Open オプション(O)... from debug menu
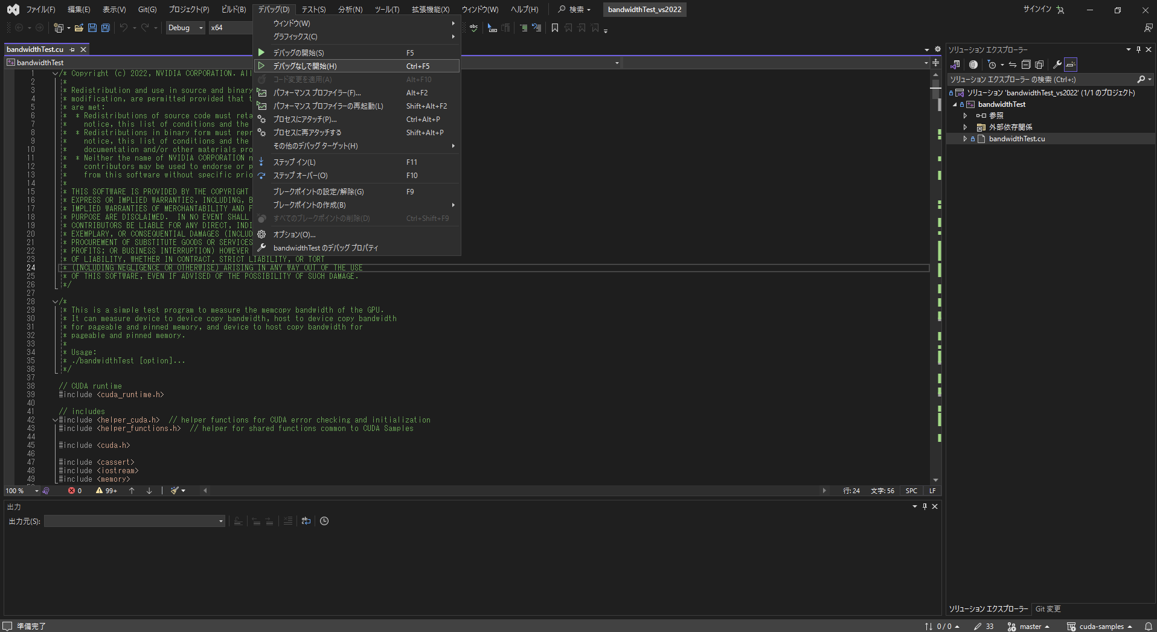 coord(357,235)
